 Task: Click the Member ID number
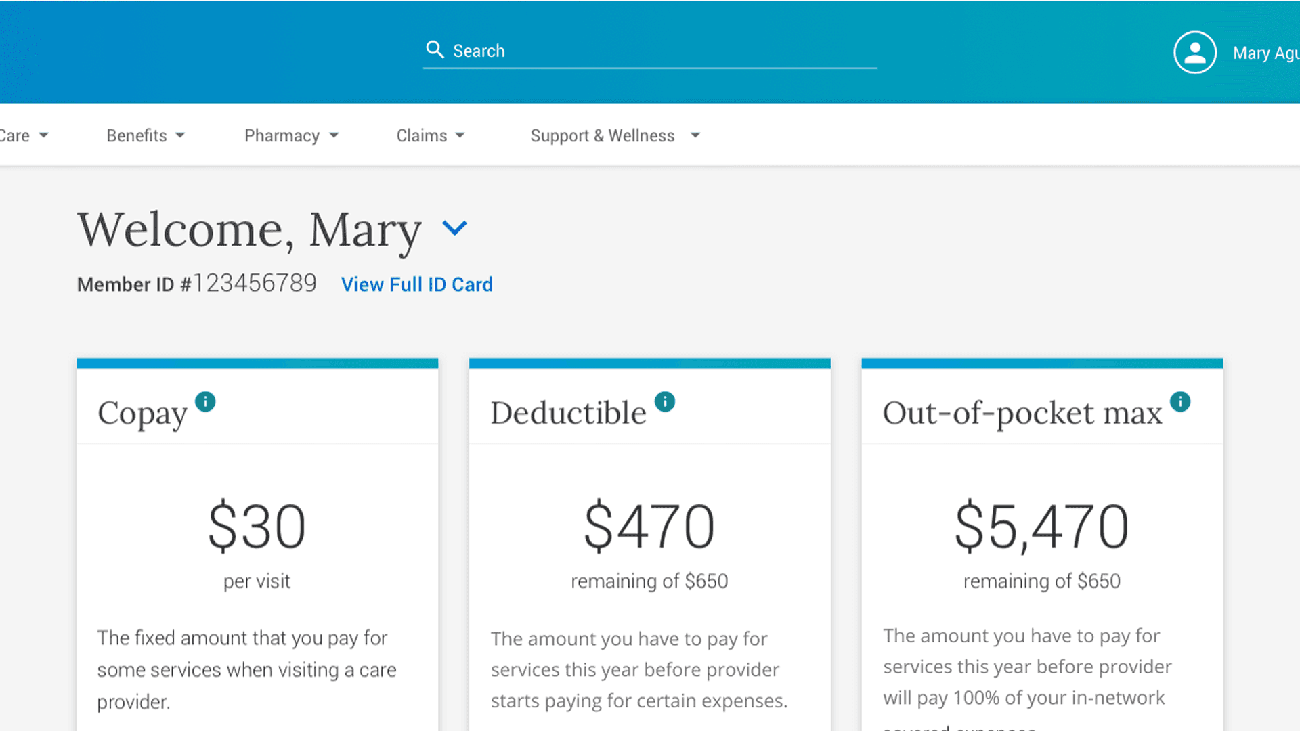point(255,283)
